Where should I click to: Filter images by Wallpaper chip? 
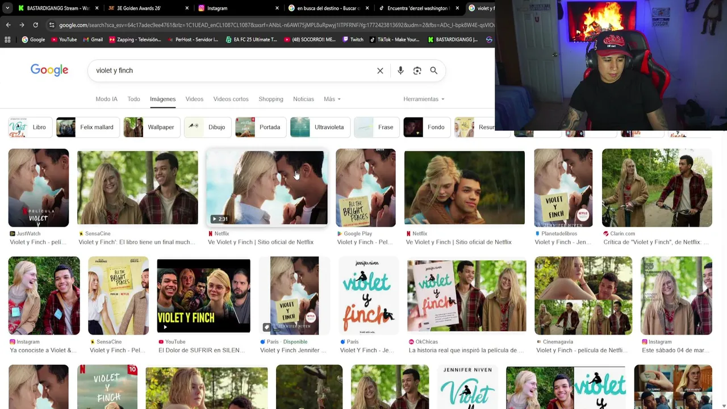point(152,127)
